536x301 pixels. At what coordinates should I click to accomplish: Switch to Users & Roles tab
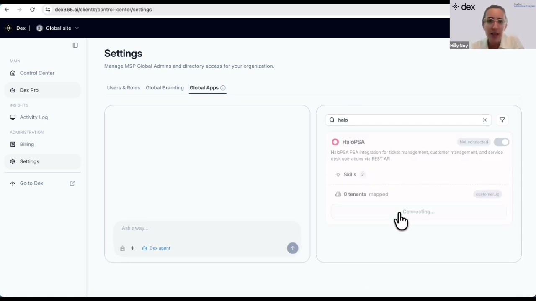click(124, 87)
